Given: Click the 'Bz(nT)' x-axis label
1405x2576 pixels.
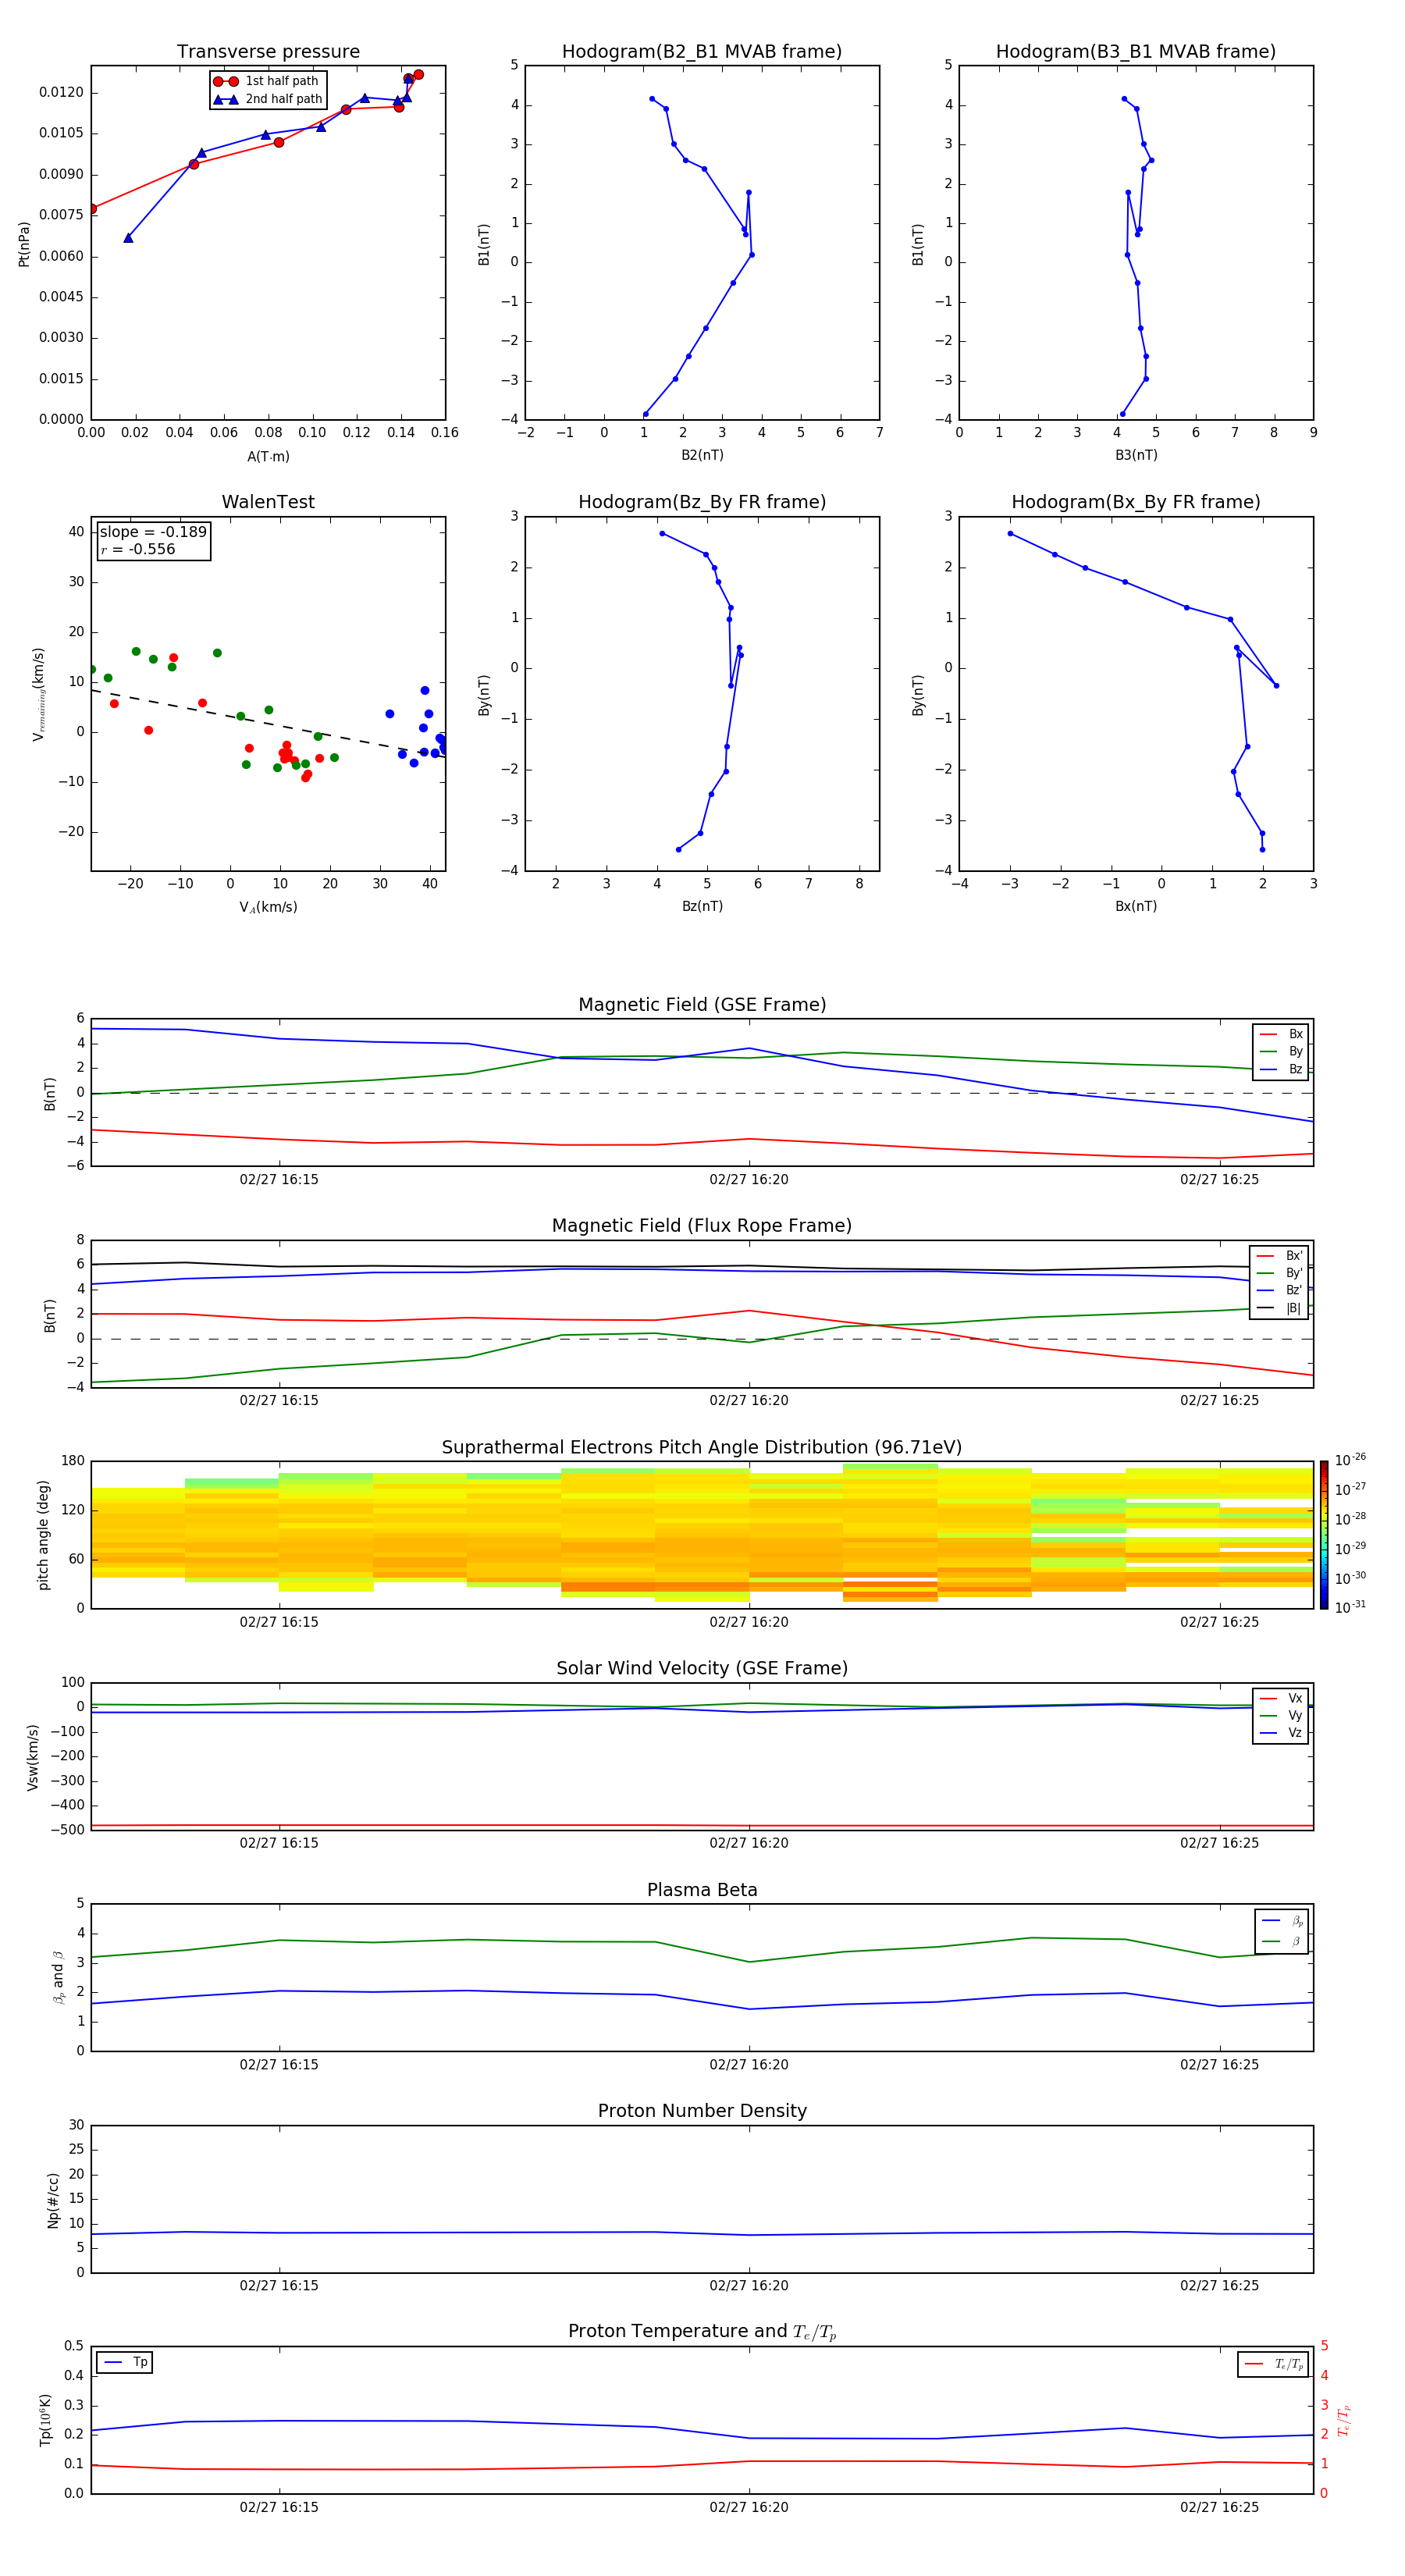Looking at the screenshot, I should 702,906.
